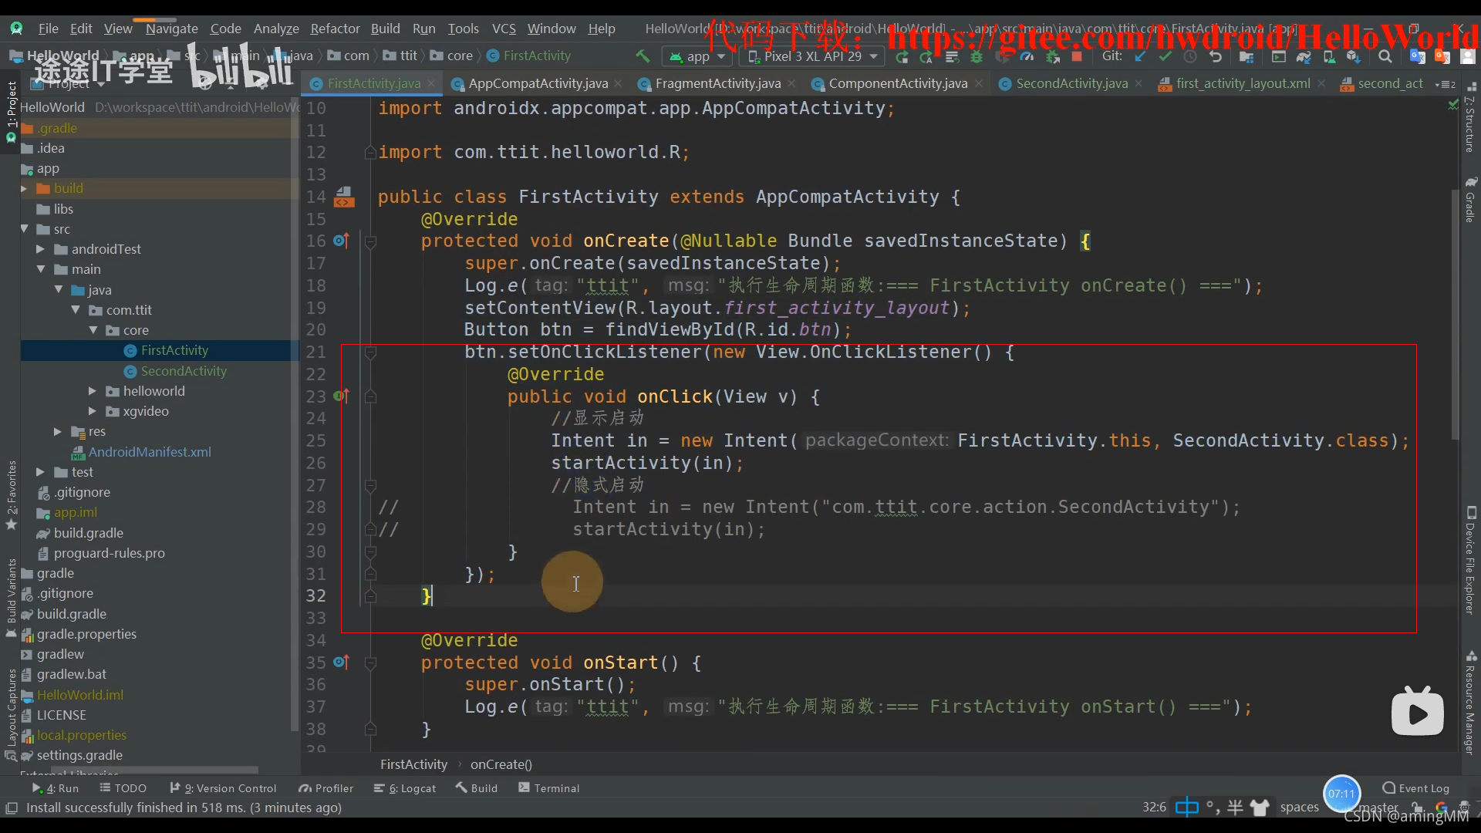This screenshot has width=1481, height=833.
Task: Click the rerun app icon in toolbar
Action: point(902,56)
